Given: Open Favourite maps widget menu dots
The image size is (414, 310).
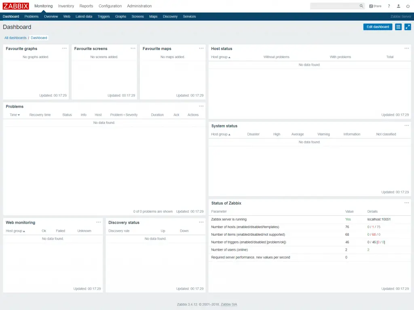Looking at the screenshot, I should click(201, 48).
